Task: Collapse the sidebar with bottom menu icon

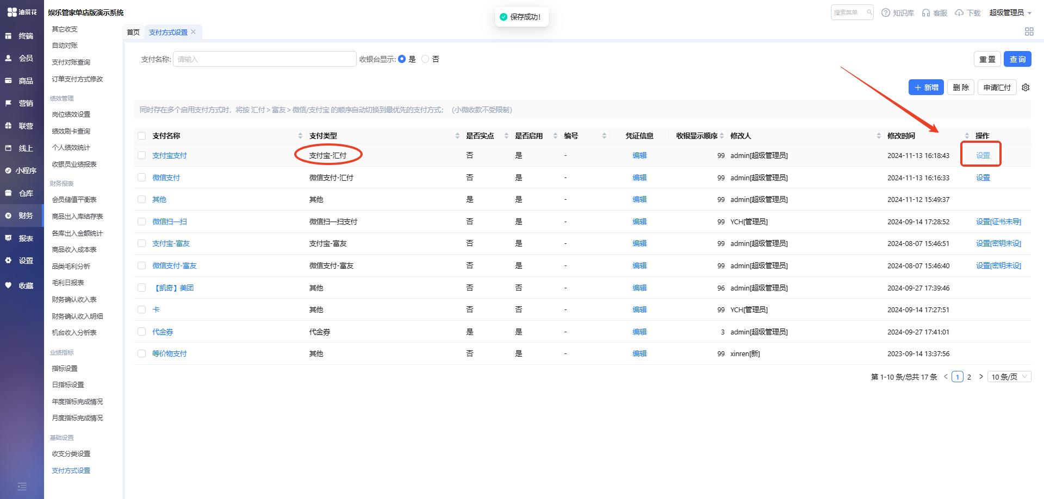Action: [x=22, y=487]
